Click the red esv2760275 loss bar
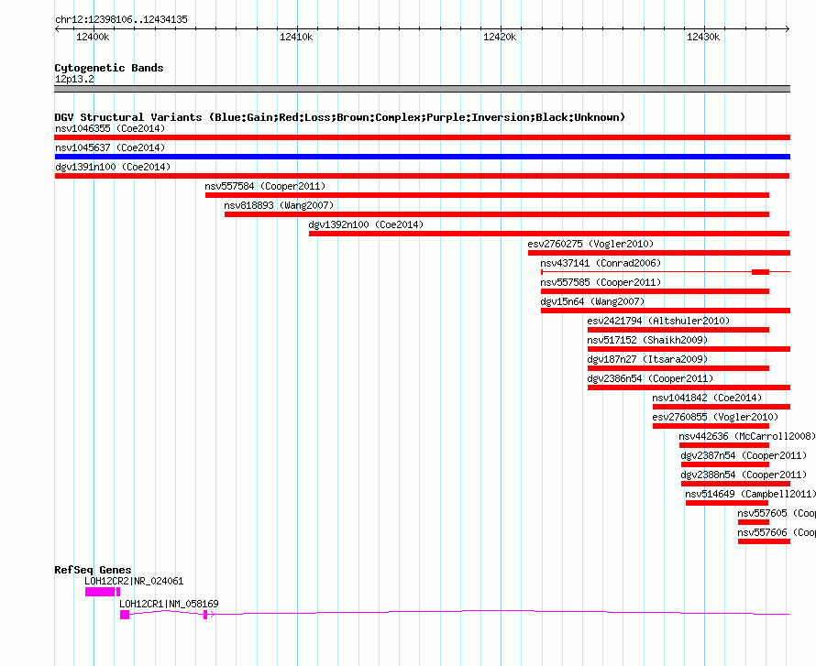The width and height of the screenshot is (816, 666). pyautogui.click(x=659, y=253)
